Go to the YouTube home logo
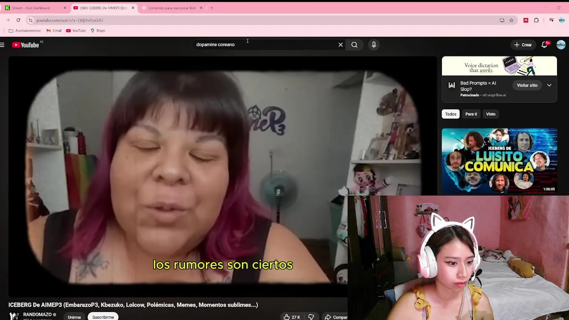 coord(25,44)
